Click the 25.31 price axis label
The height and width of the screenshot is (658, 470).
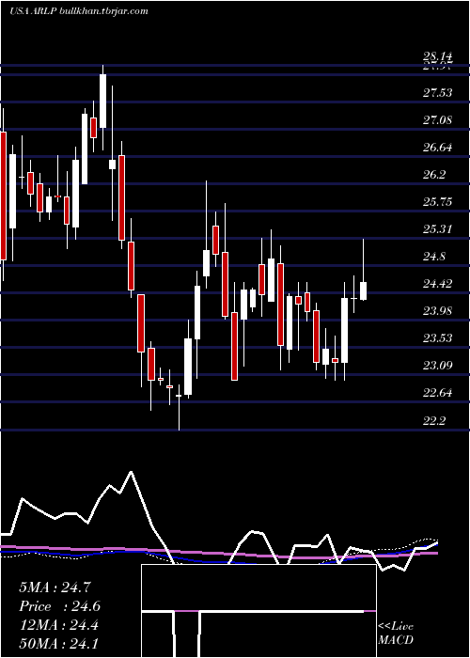437,229
